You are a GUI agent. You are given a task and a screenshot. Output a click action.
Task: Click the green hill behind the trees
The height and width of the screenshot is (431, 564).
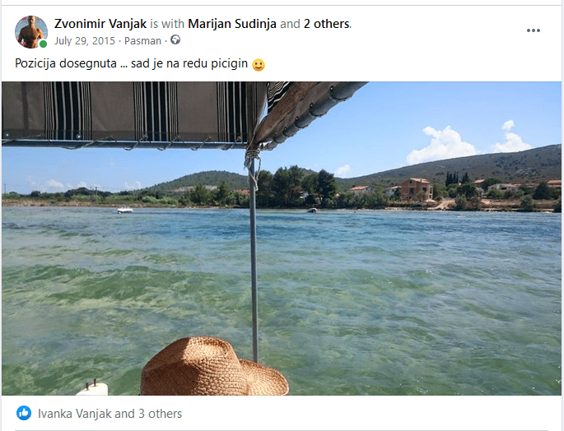pos(202,180)
